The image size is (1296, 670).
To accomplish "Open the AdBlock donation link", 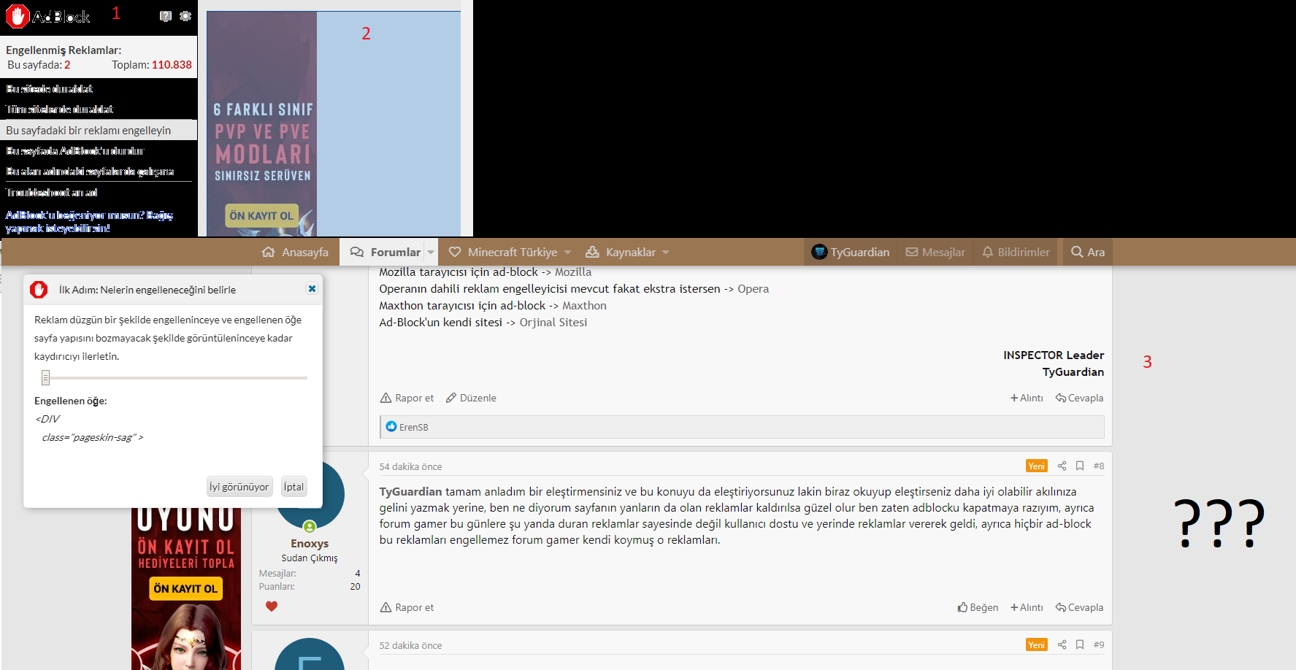I will point(89,221).
